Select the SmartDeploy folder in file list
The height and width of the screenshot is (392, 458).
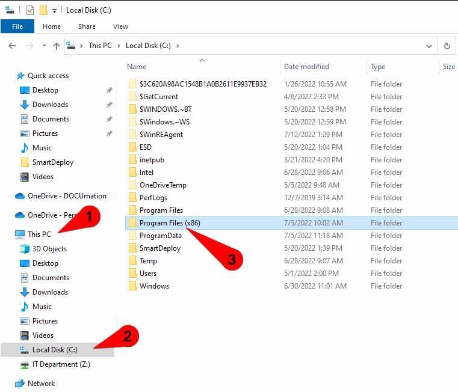(159, 248)
